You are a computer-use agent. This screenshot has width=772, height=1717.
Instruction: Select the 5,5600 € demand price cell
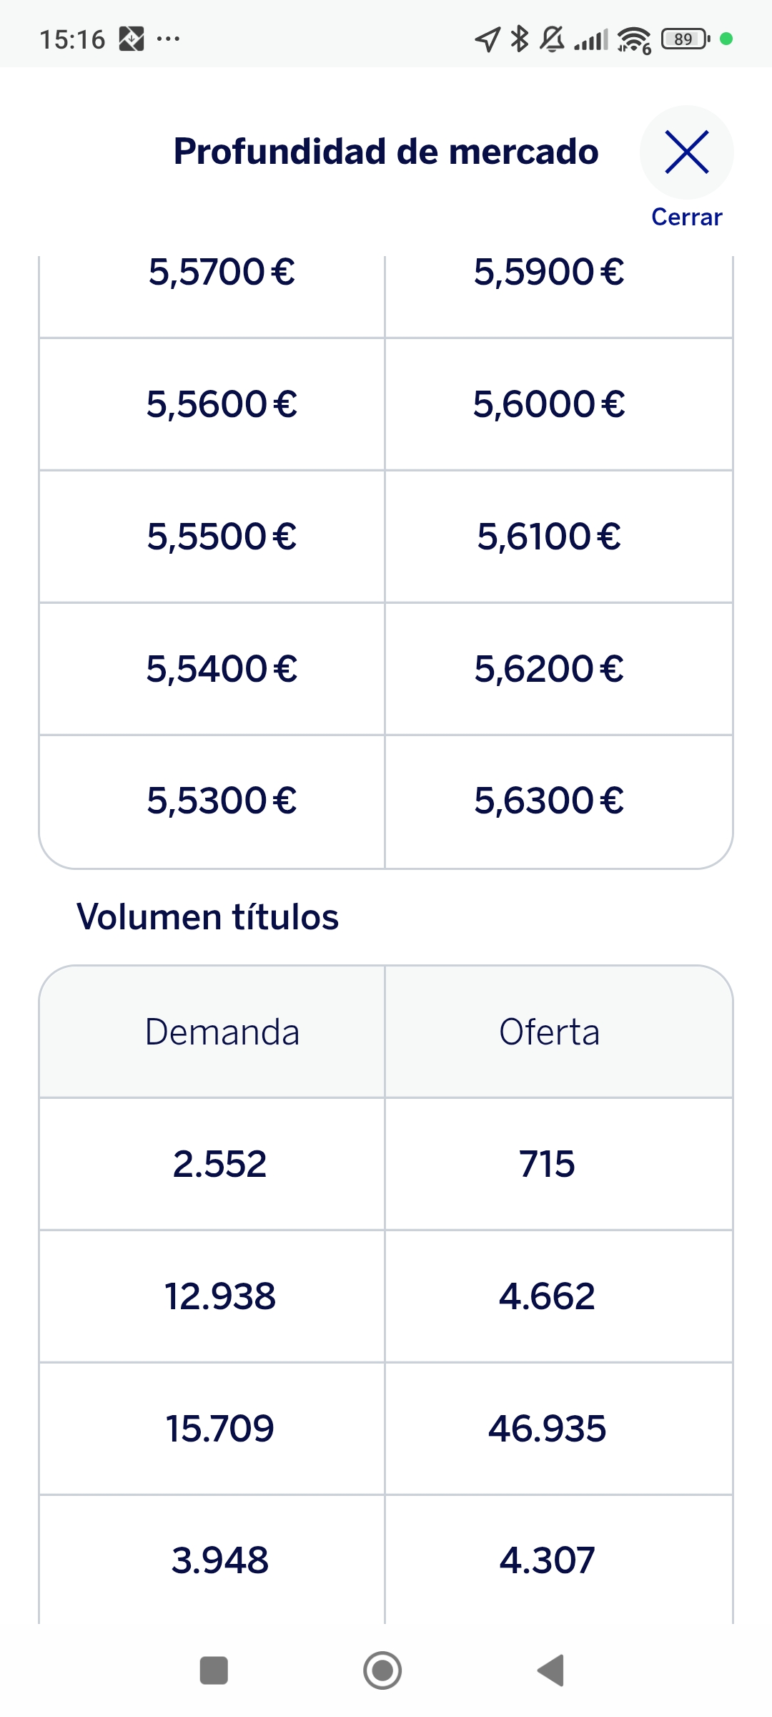(212, 404)
